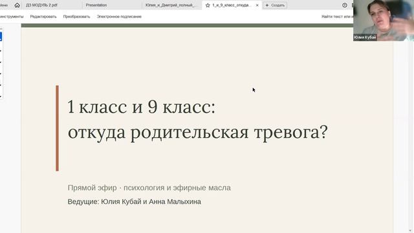The height and width of the screenshot is (233, 414).
Task: Click the line 'Ведущие: Юлия Кубай и Анна Малыхина'
Action: click(134, 201)
